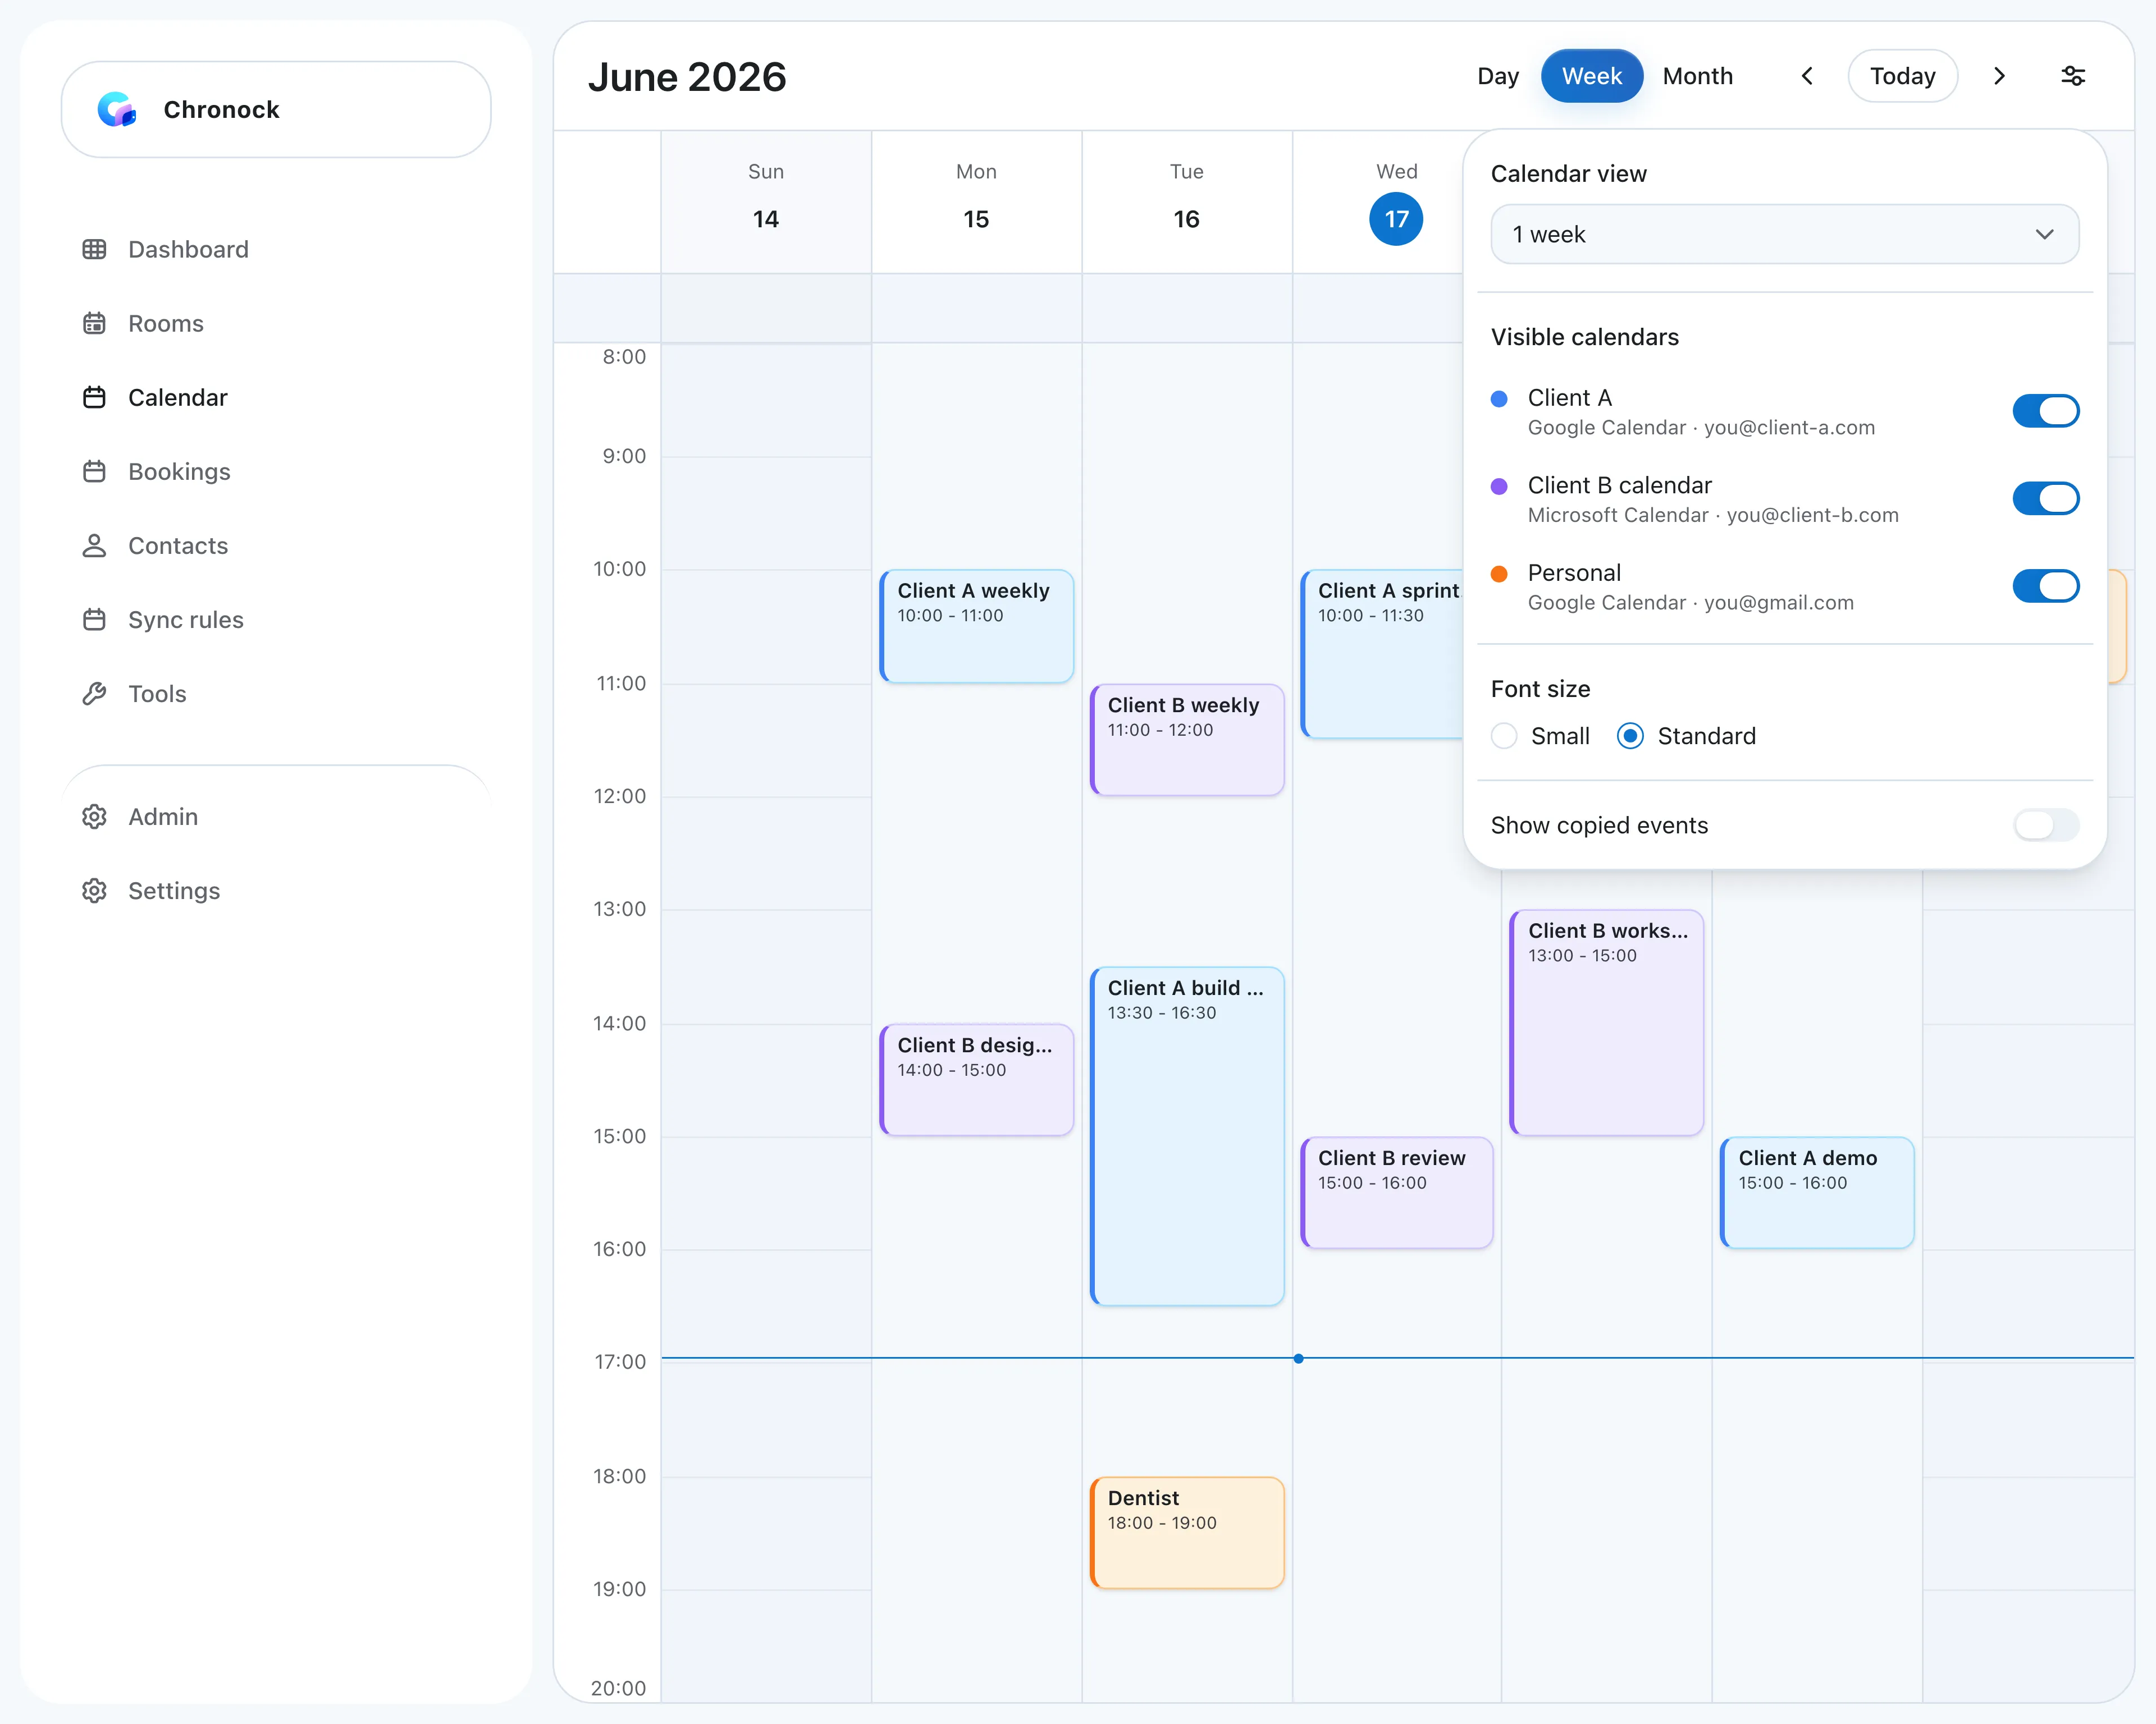
Task: Hide the Client B calendar
Action: 2045,498
